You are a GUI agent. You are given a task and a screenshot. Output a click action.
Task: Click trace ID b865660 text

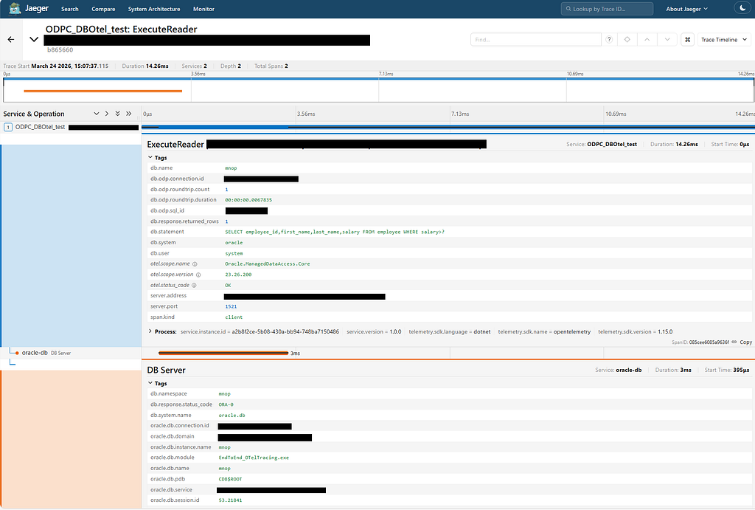(x=60, y=49)
